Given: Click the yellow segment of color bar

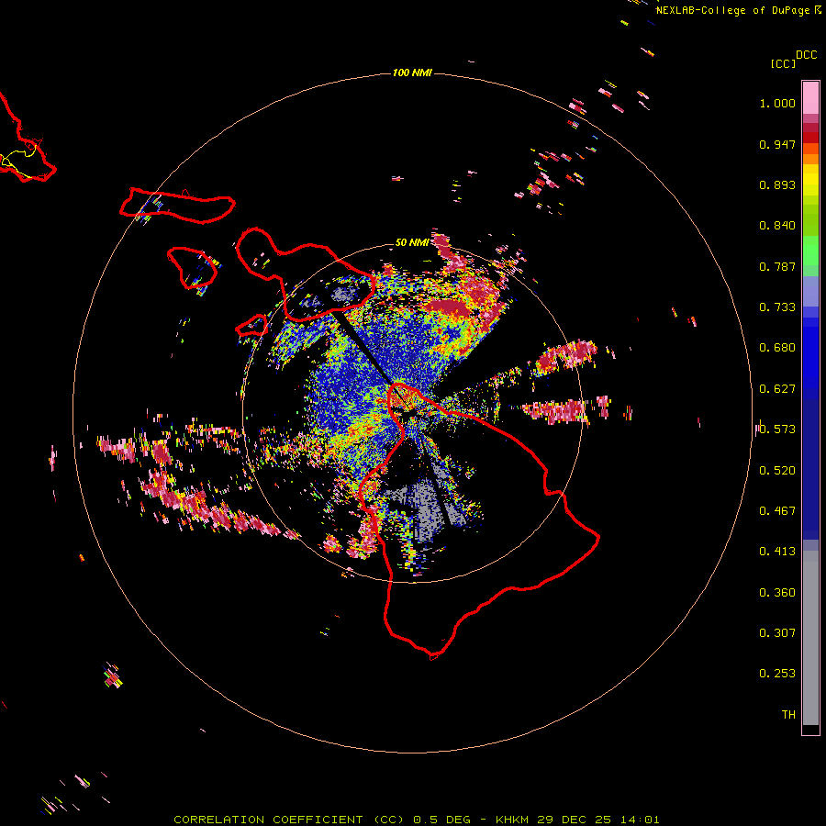Looking at the screenshot, I should pyautogui.click(x=810, y=181).
